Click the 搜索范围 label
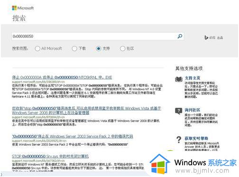239x177 pixels. pos(20,48)
